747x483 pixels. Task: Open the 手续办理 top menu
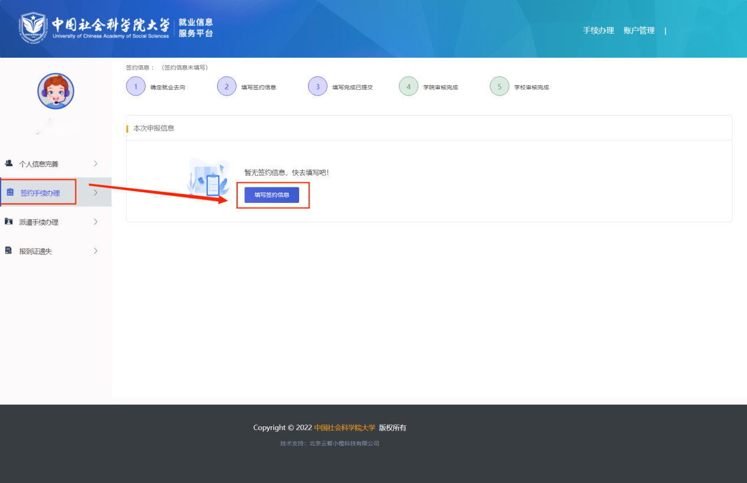tap(598, 31)
